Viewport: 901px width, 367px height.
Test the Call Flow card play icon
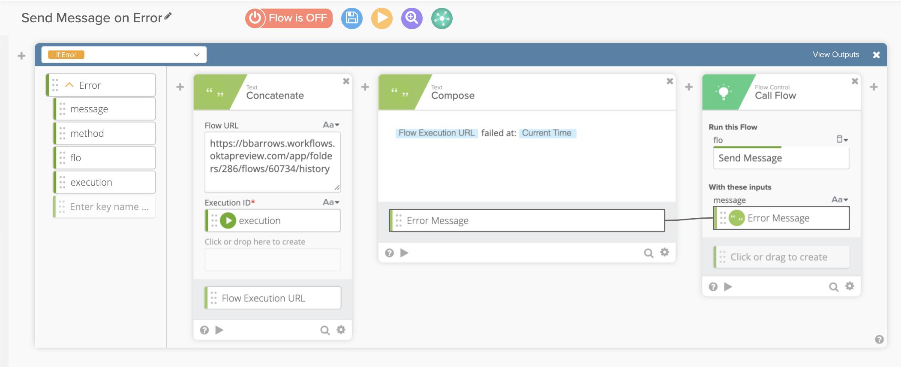(728, 287)
